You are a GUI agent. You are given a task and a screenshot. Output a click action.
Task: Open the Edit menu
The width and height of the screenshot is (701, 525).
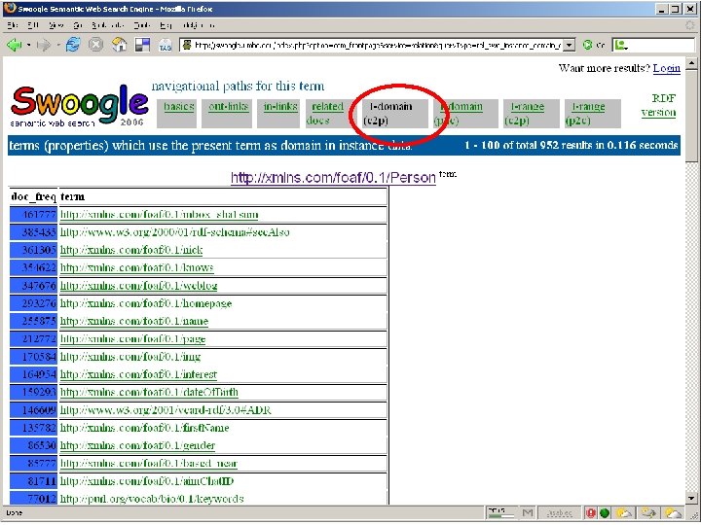[x=33, y=25]
